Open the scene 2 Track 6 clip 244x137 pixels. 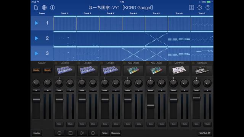tap(179, 39)
